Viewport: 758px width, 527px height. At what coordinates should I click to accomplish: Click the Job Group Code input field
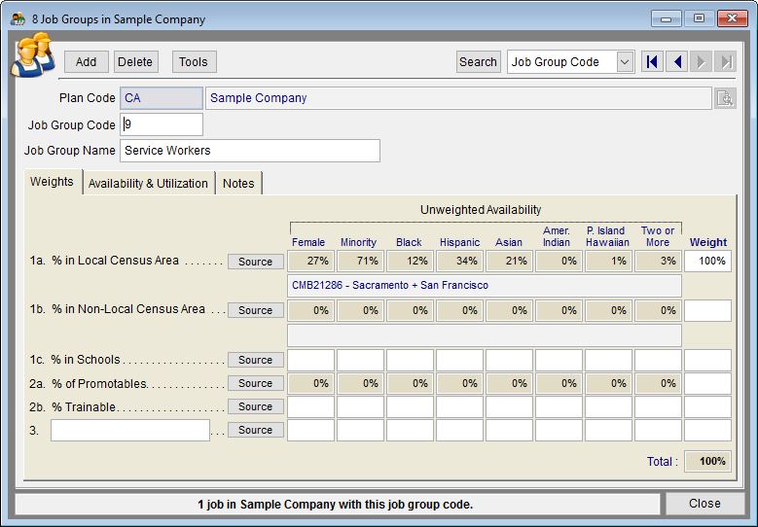(162, 124)
